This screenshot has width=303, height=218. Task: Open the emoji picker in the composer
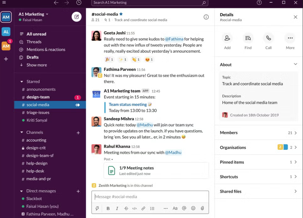(x=193, y=208)
